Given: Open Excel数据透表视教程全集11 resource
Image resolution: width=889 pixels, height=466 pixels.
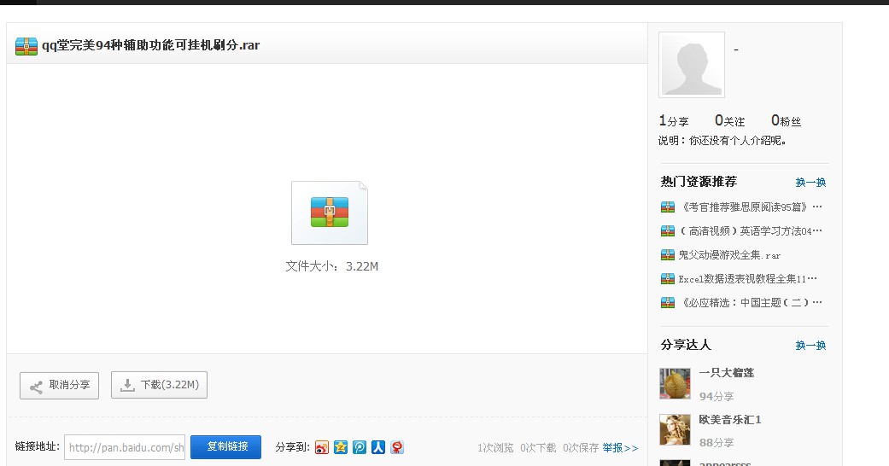Looking at the screenshot, I should 748,279.
